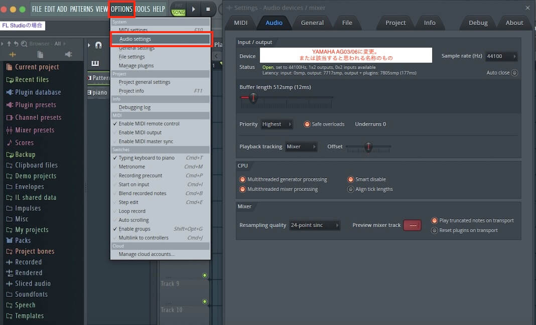Toggle Multithreaded mixer processing
Viewport: 536px width, 325px height.
click(x=243, y=189)
